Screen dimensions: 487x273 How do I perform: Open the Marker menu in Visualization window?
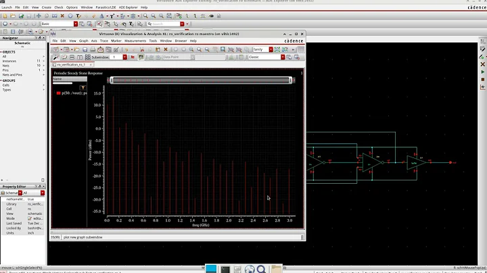[116, 41]
